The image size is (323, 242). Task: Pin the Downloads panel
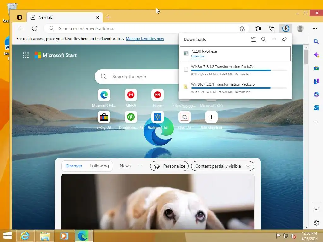pos(284,39)
